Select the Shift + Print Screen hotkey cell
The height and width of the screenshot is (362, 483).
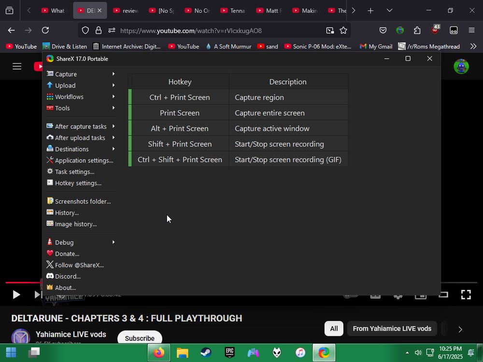180,144
